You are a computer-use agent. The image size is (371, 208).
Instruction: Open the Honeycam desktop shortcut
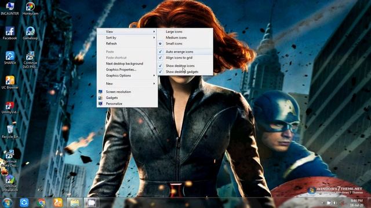(30, 9)
